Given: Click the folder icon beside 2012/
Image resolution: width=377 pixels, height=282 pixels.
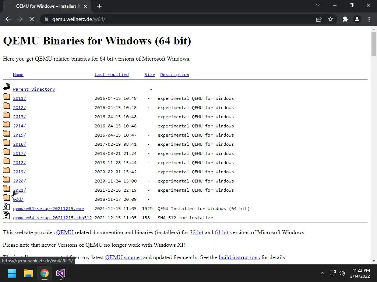Looking at the screenshot, I should click(7, 106).
